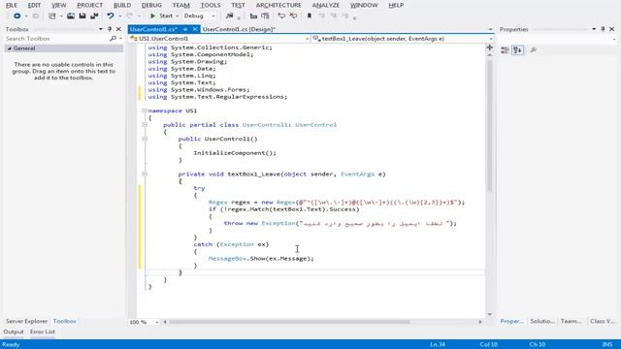621x349 pixels.
Task: Open the PROJECT menu
Action: point(89,5)
